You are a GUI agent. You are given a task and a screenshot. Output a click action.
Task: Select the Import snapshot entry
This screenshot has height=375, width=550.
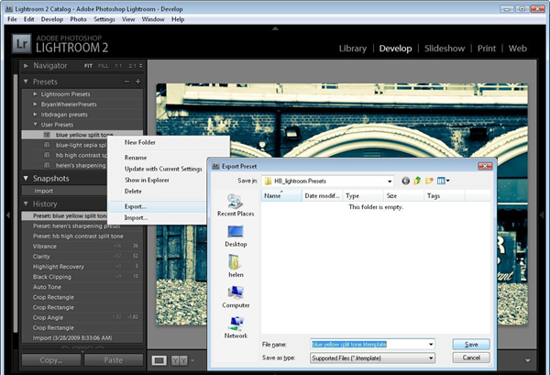point(64,191)
